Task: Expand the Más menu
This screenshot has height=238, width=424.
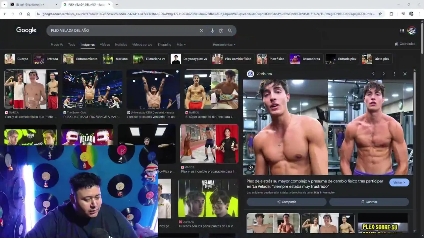Action: click(x=181, y=45)
